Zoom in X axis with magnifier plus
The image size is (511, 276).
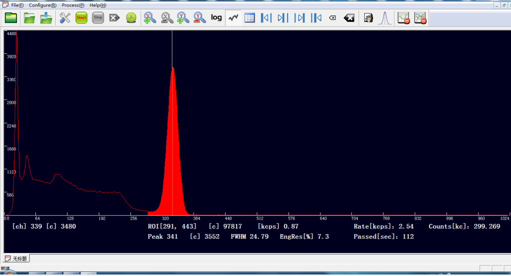point(150,17)
